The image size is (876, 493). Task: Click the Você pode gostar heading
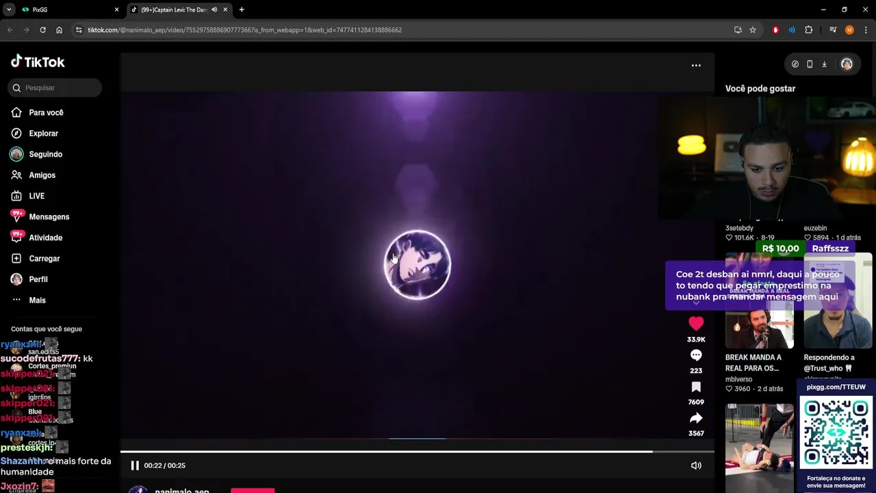click(x=760, y=89)
